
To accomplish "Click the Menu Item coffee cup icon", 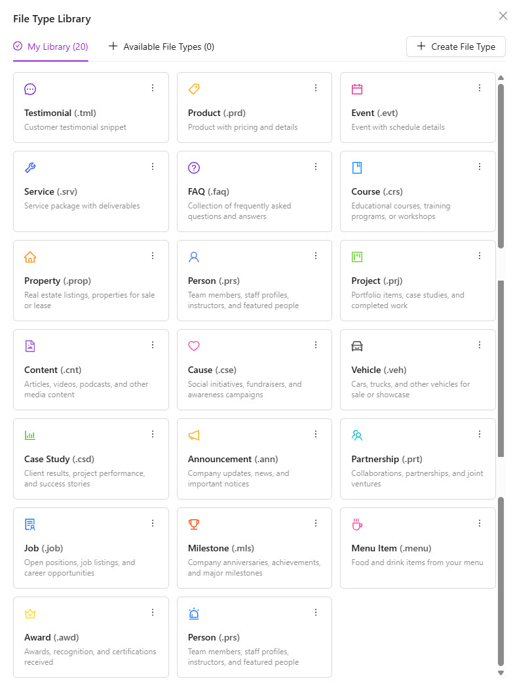I will 356,524.
